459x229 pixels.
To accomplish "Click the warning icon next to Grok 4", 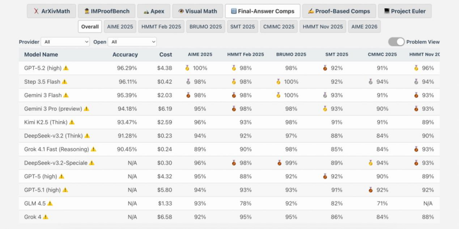I will tap(46, 217).
